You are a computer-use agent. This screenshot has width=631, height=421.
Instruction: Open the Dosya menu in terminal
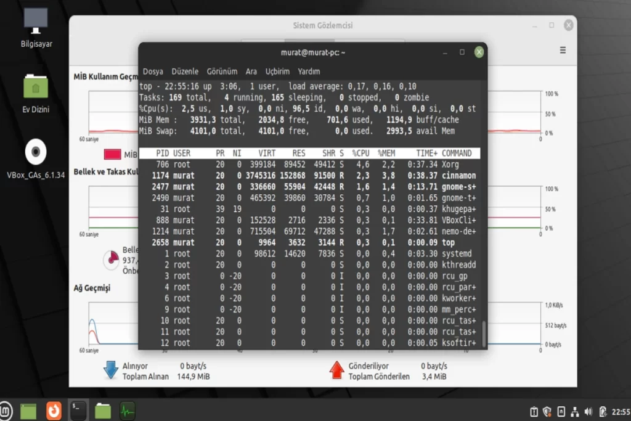coord(153,72)
